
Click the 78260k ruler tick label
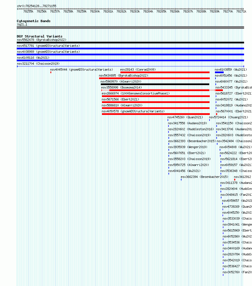coord(95,11)
